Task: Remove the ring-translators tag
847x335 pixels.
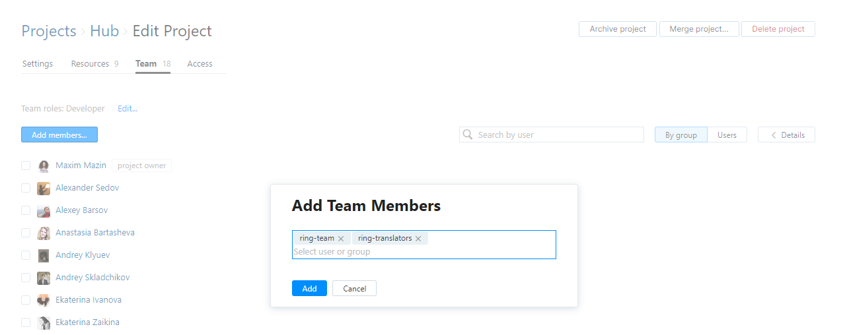Action: 418,239
